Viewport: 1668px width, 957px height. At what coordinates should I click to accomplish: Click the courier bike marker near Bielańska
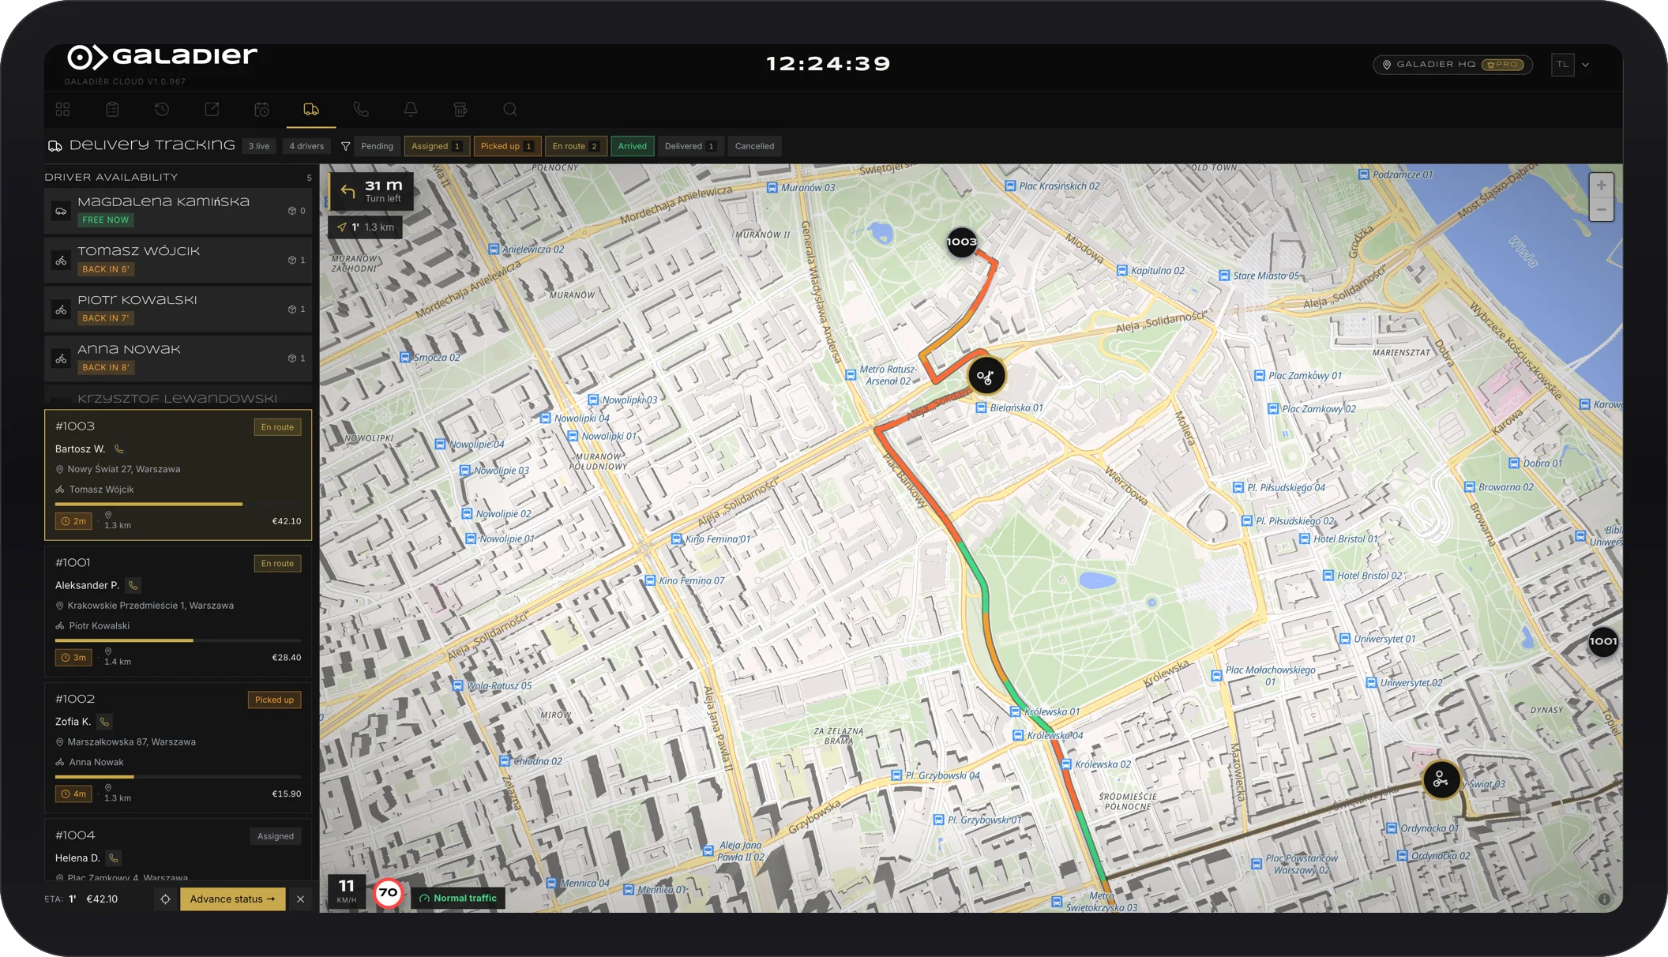coord(986,377)
